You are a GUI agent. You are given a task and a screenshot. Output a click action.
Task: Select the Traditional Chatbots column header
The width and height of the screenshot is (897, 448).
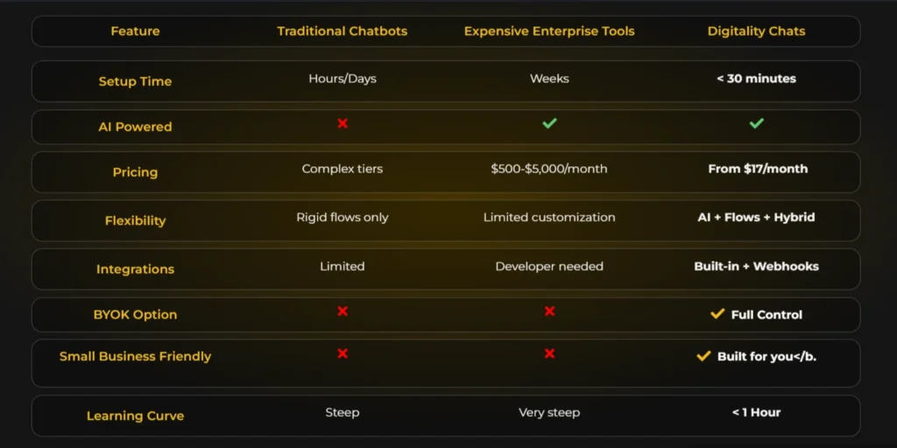point(343,31)
